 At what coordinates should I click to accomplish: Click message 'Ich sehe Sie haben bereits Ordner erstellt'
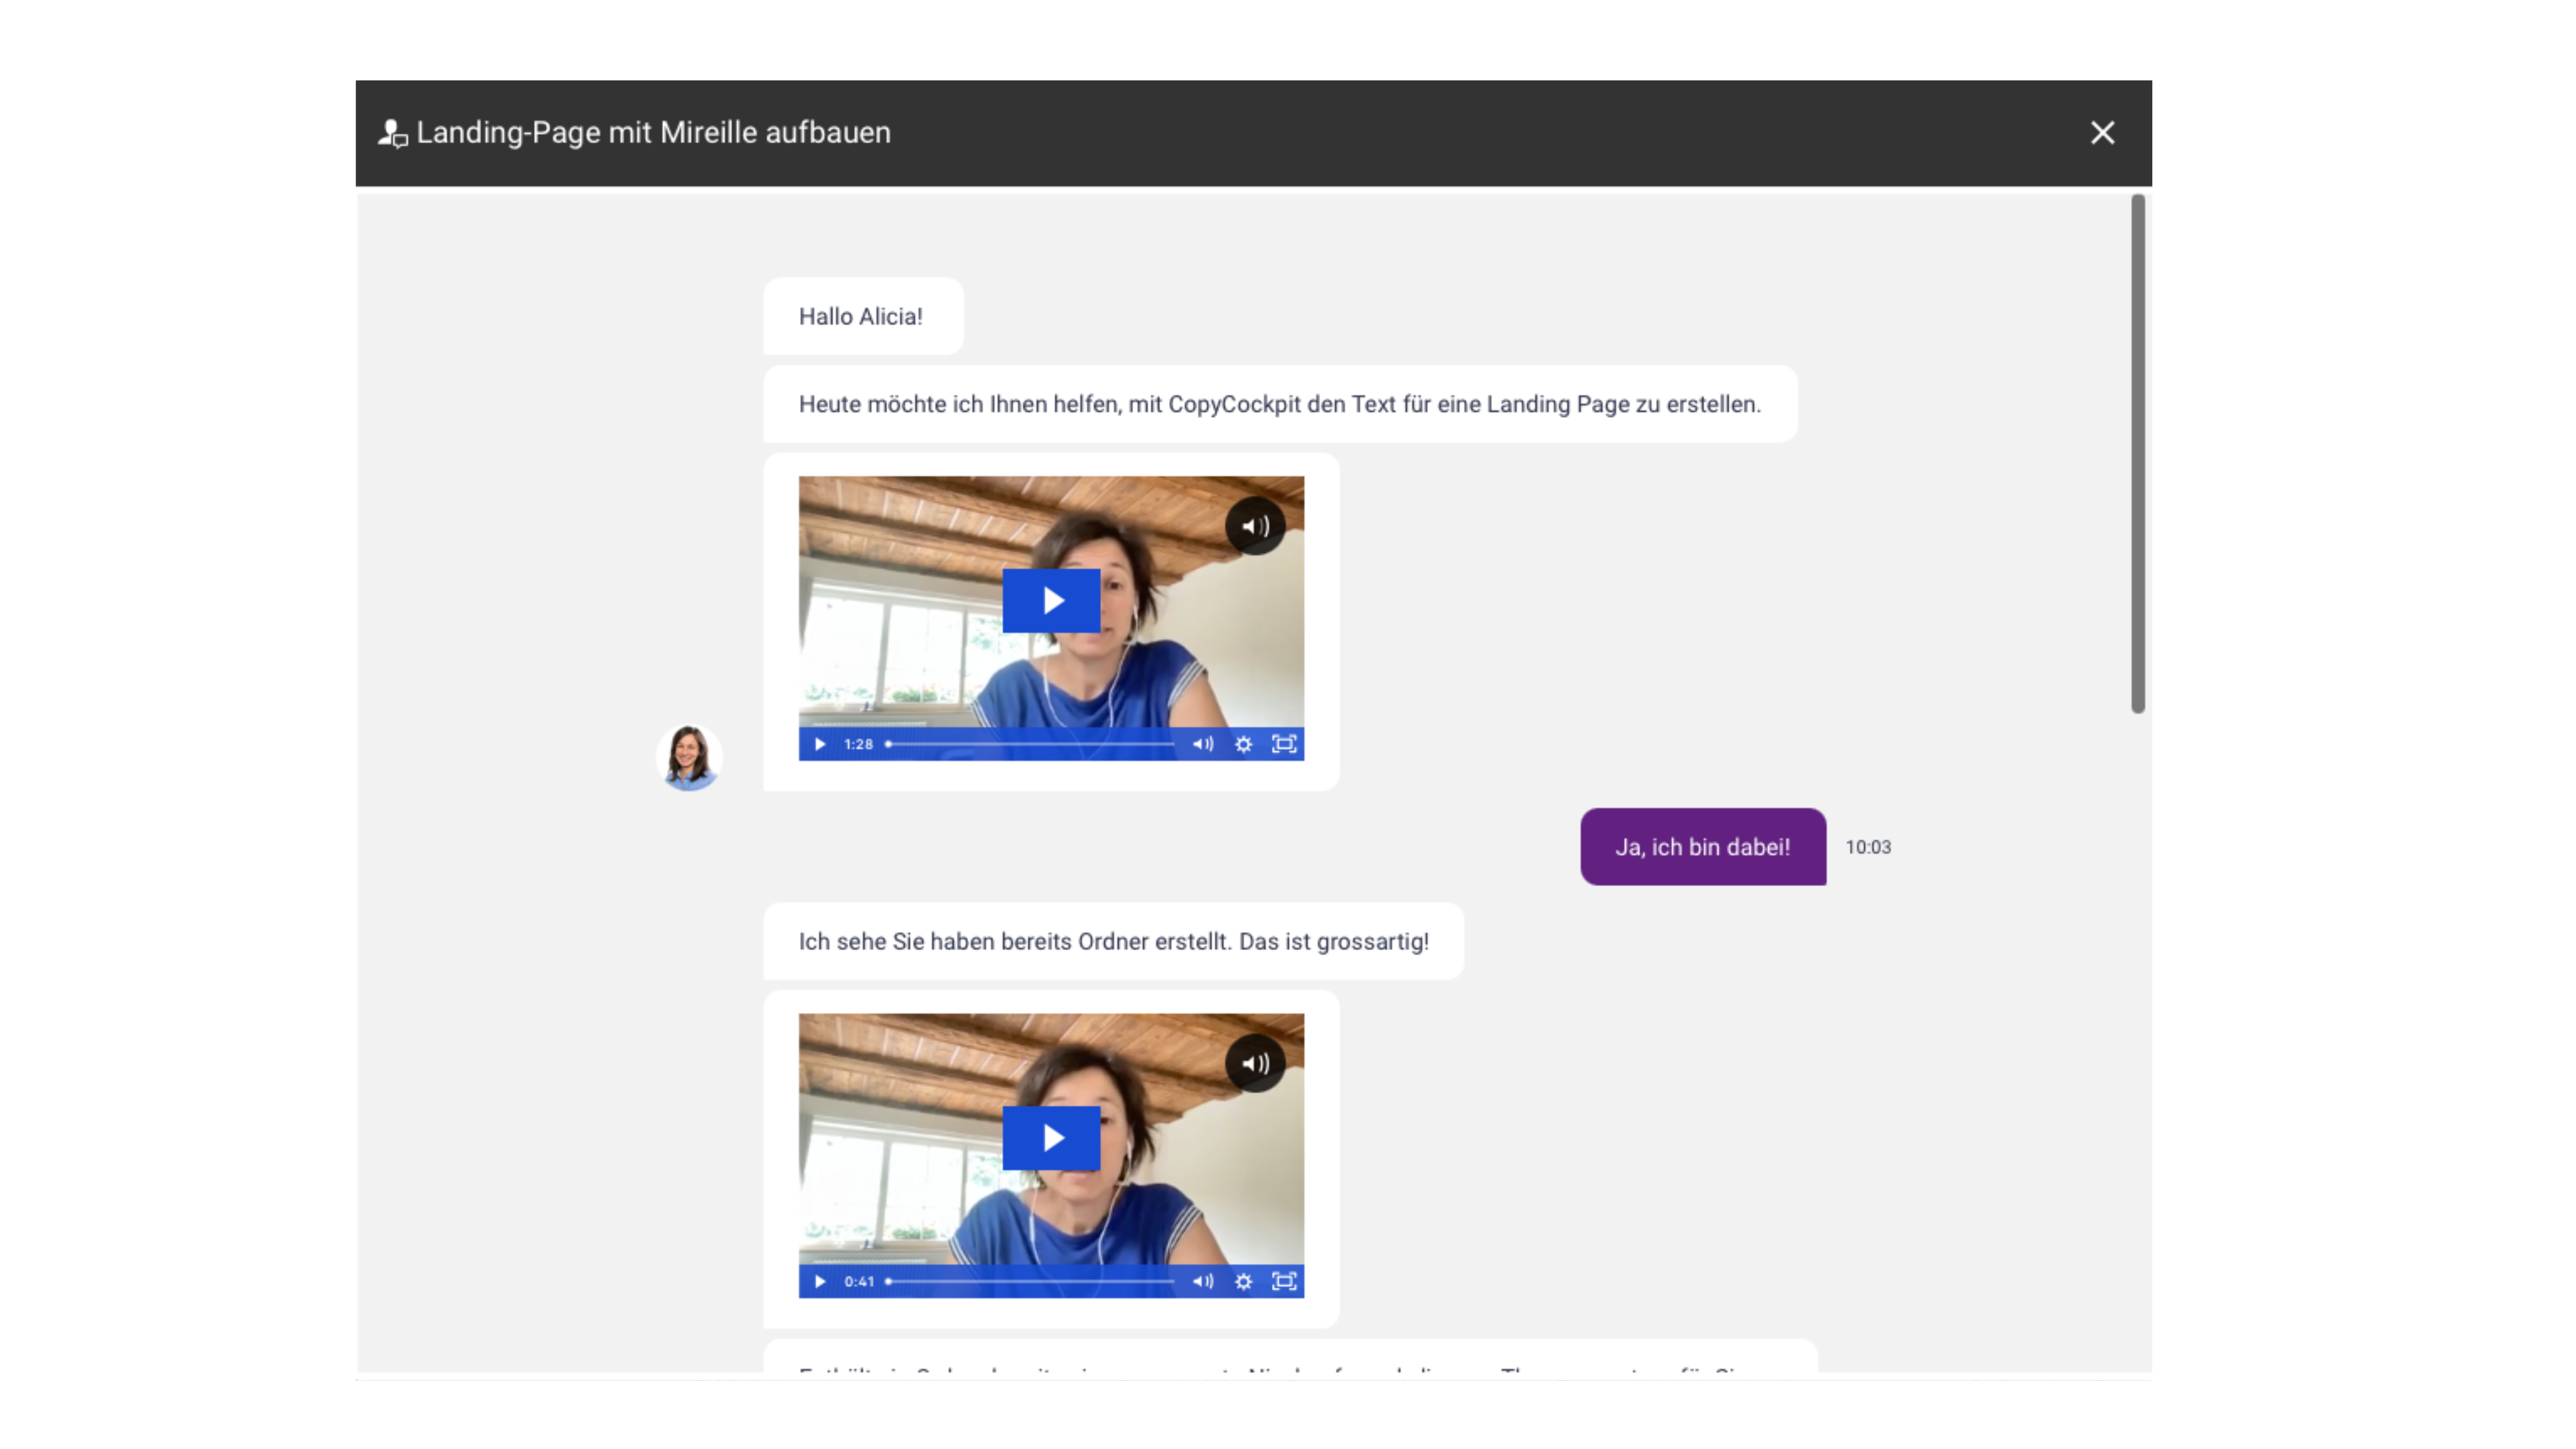(x=1114, y=941)
